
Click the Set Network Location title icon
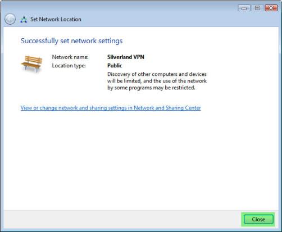[x=24, y=20]
